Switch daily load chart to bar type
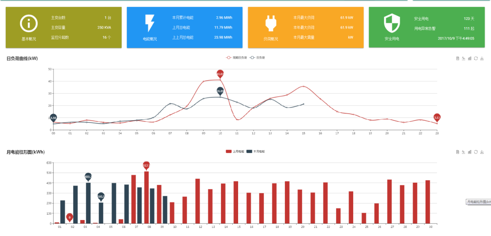This screenshot has height=236, width=491. [x=470, y=58]
